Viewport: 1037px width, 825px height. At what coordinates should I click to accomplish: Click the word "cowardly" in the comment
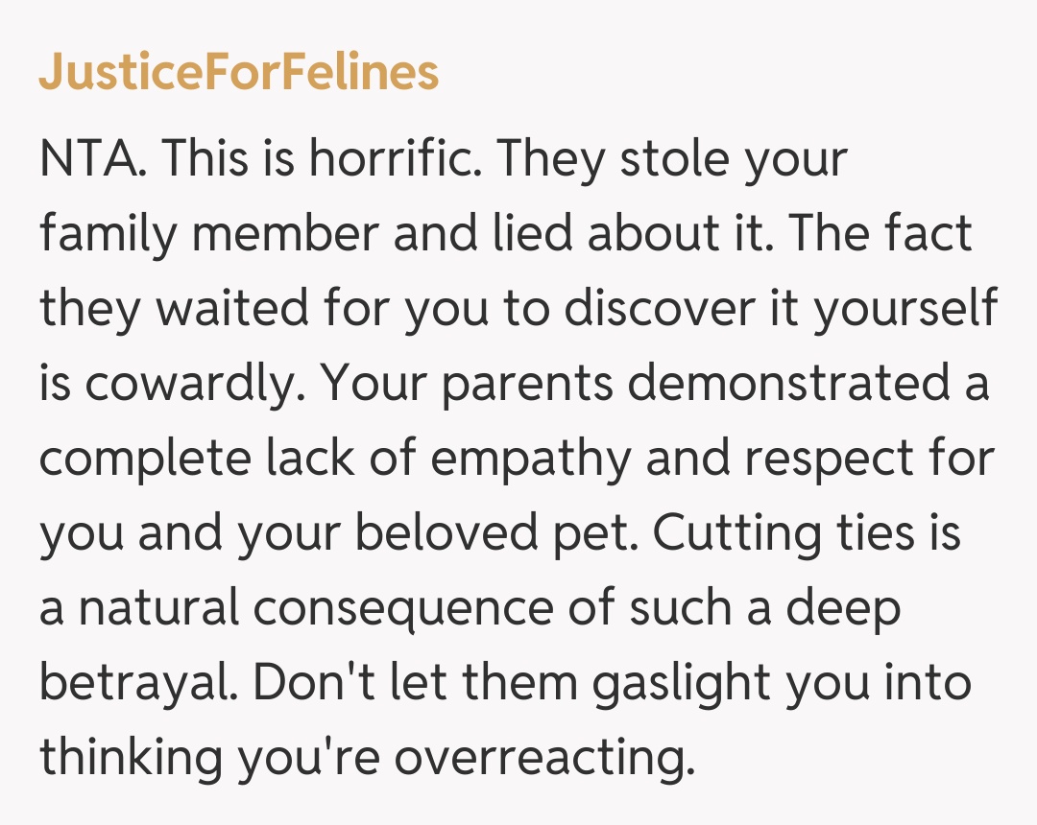point(191,384)
